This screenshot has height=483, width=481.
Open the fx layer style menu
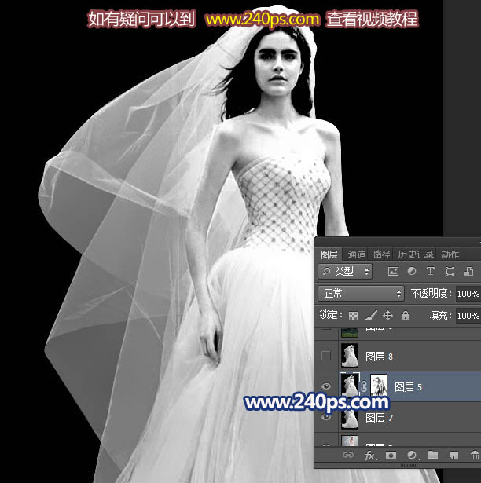[370, 456]
